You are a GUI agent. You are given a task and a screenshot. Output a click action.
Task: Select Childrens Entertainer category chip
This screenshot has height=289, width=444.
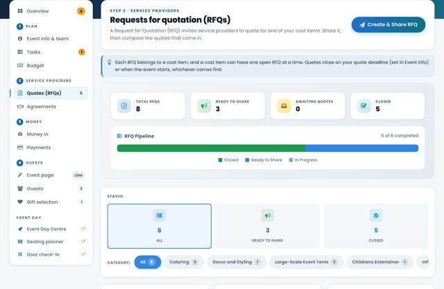point(379,262)
